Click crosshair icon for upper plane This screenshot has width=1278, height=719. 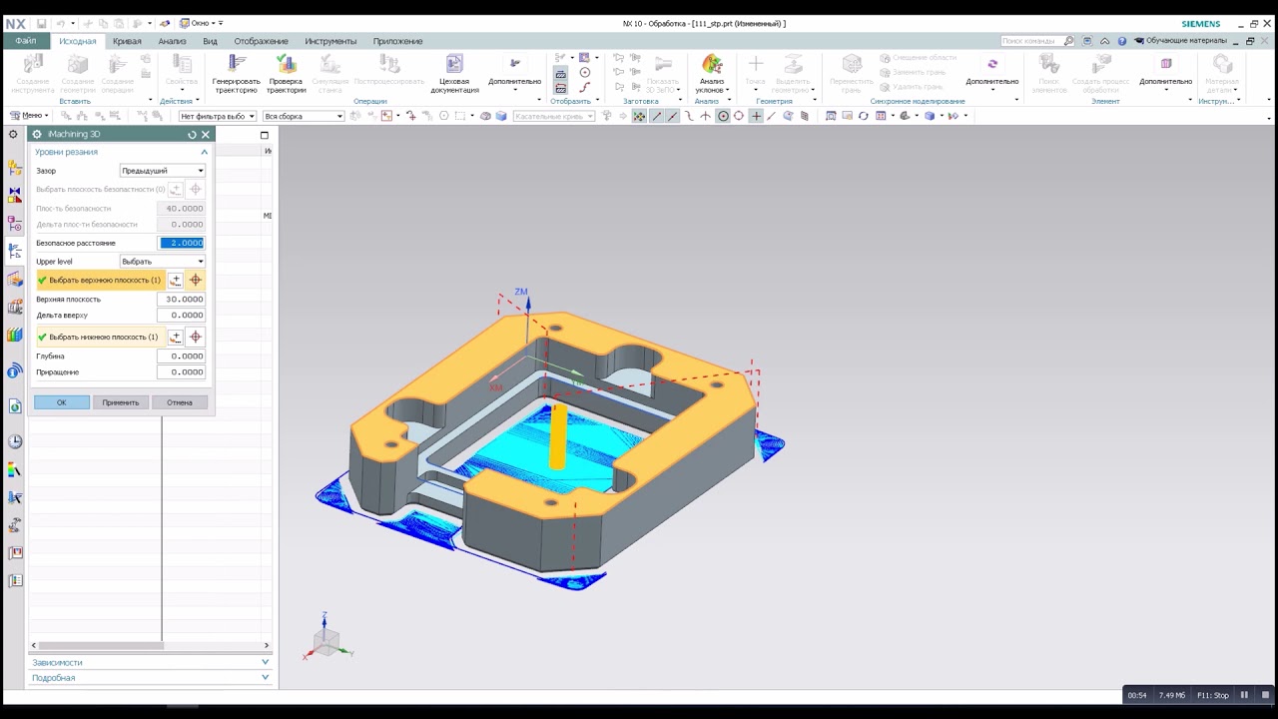pos(196,281)
